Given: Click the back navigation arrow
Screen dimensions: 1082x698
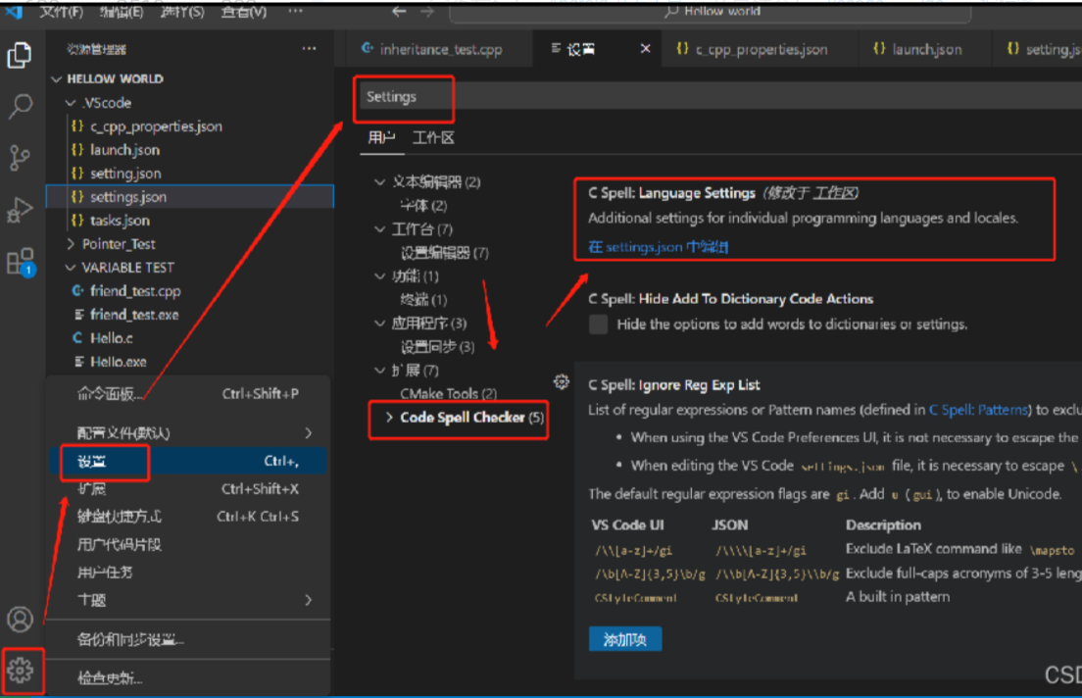Looking at the screenshot, I should pyautogui.click(x=398, y=12).
